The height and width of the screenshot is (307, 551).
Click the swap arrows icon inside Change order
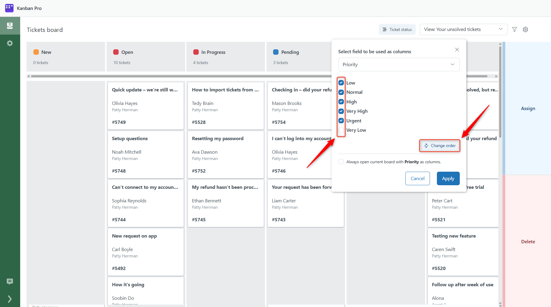click(x=426, y=146)
